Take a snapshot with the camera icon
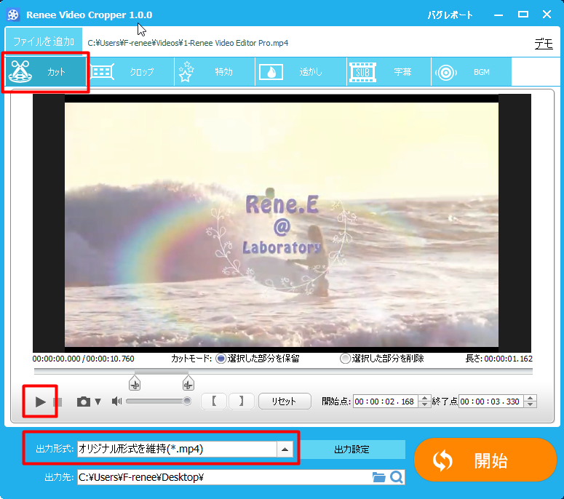Viewport: 564px width, 499px height. coord(84,402)
